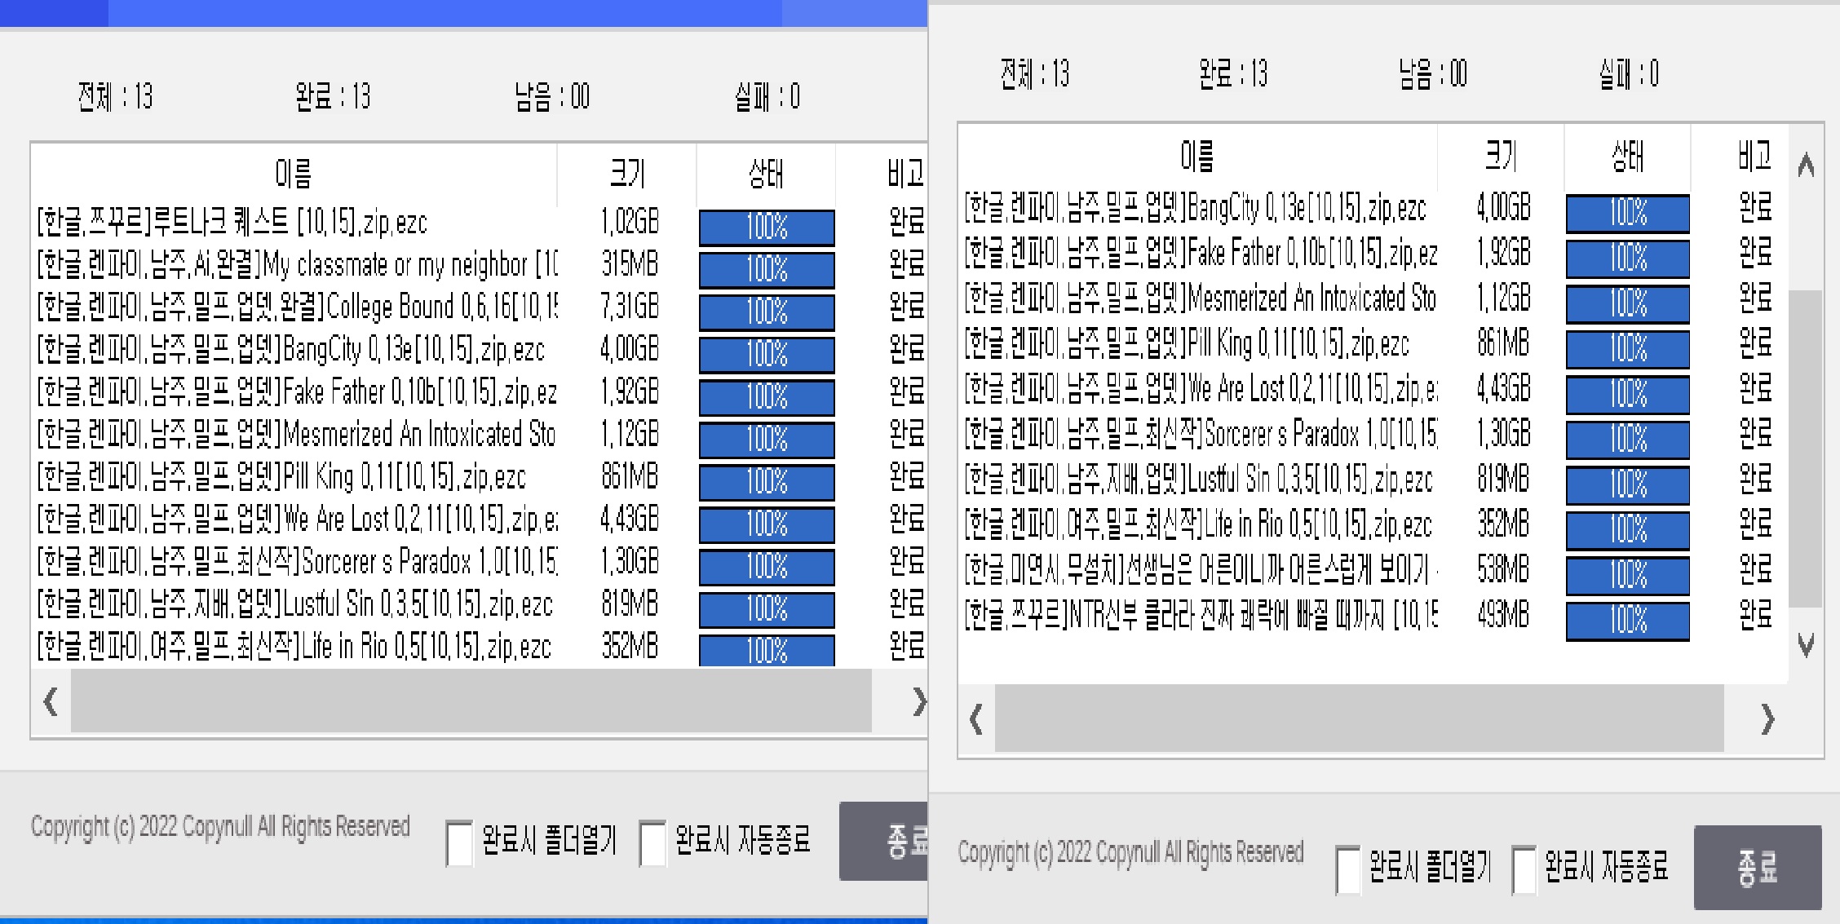Enable 완료시 자동종료 checkbox in left window
1840x924 pixels.
pyautogui.click(x=652, y=842)
